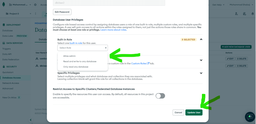Open the notifications bell icon

tap(253, 14)
